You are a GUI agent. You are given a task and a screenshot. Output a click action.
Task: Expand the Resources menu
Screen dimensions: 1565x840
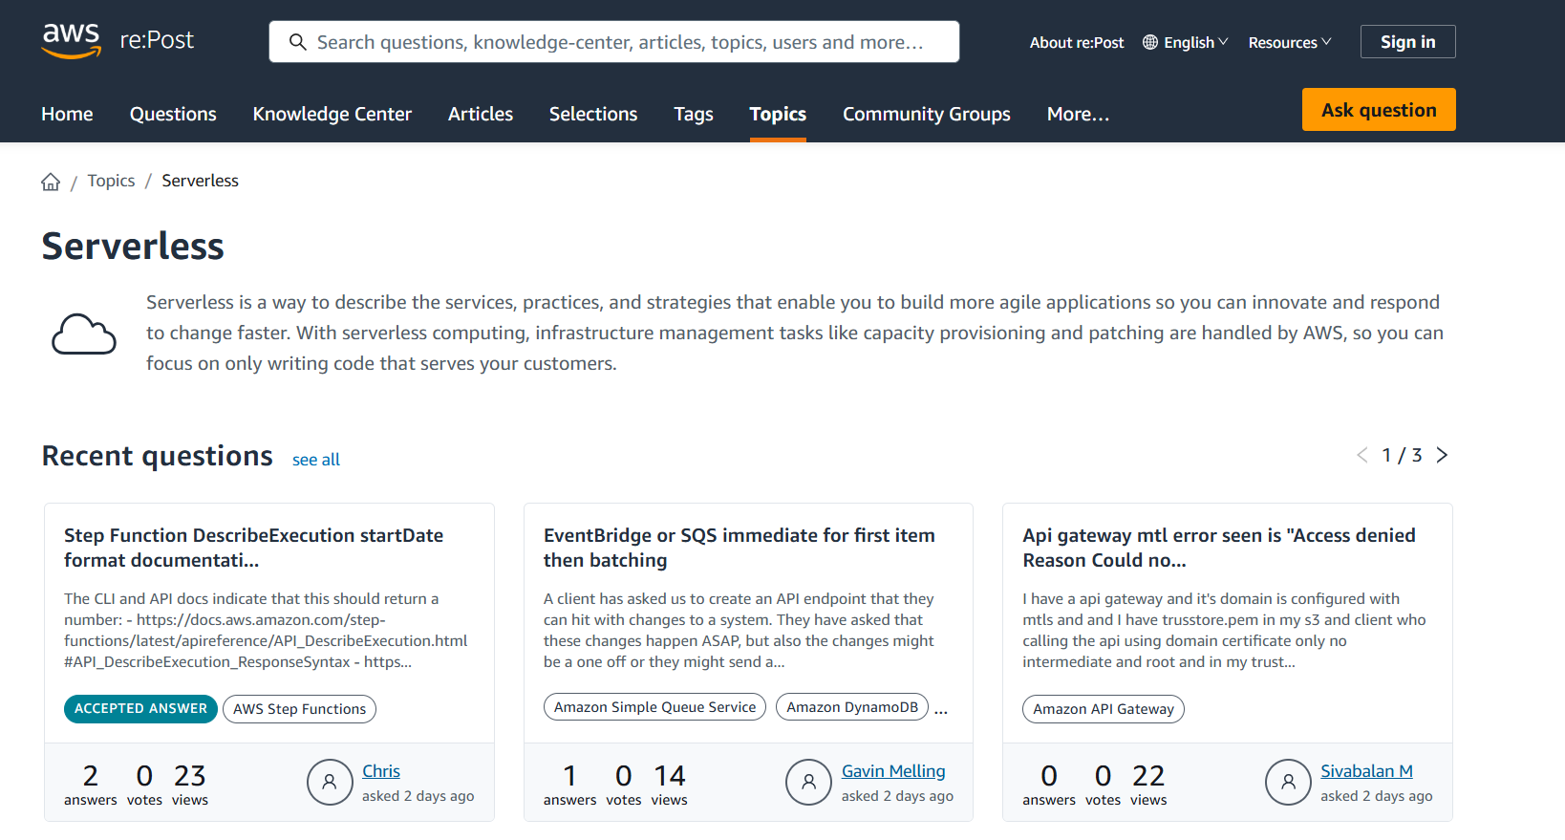pos(1289,42)
